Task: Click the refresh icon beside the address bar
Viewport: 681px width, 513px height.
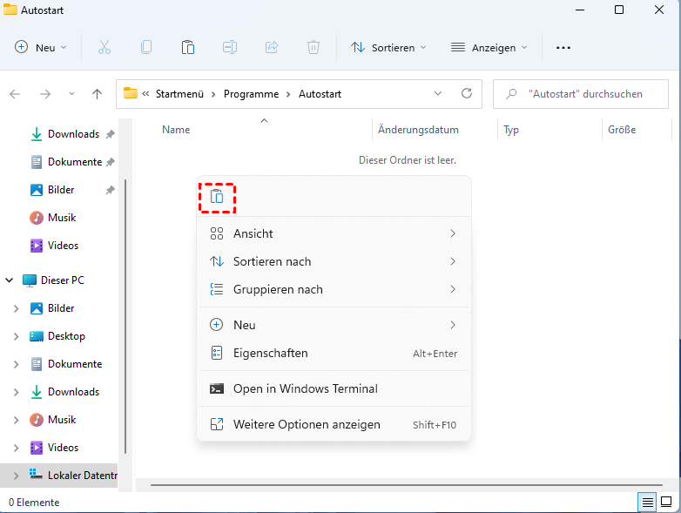Action: coord(467,93)
